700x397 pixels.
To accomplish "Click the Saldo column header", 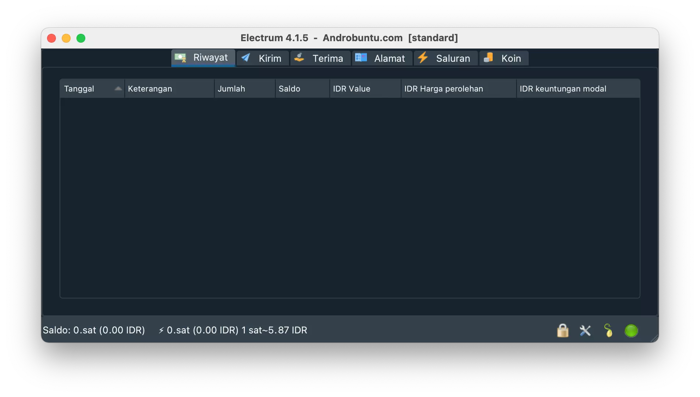I will click(x=289, y=88).
